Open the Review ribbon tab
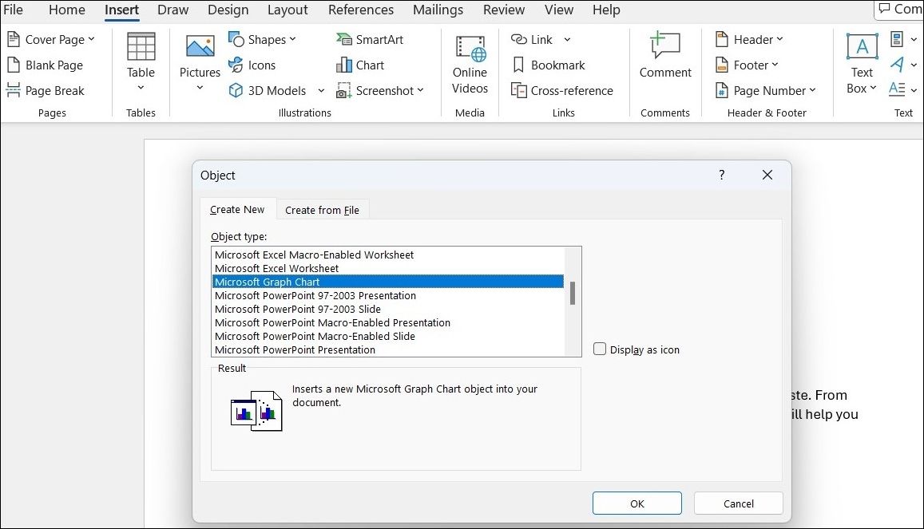The height and width of the screenshot is (529, 924). tap(503, 10)
